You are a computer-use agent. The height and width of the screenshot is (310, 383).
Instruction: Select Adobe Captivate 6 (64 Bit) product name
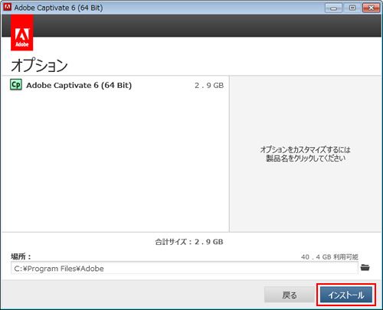pos(79,85)
